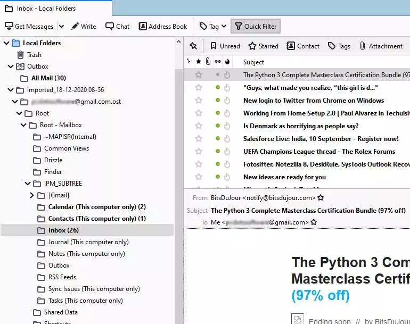Image resolution: width=410 pixels, height=324 pixels.
Task: Sort messages by the Subject column
Action: pos(253,62)
